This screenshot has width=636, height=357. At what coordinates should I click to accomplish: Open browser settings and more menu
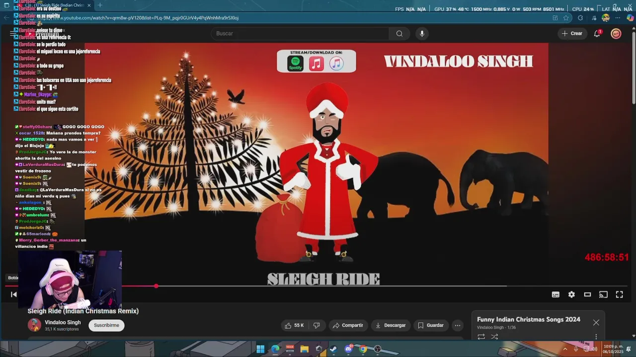(x=618, y=18)
